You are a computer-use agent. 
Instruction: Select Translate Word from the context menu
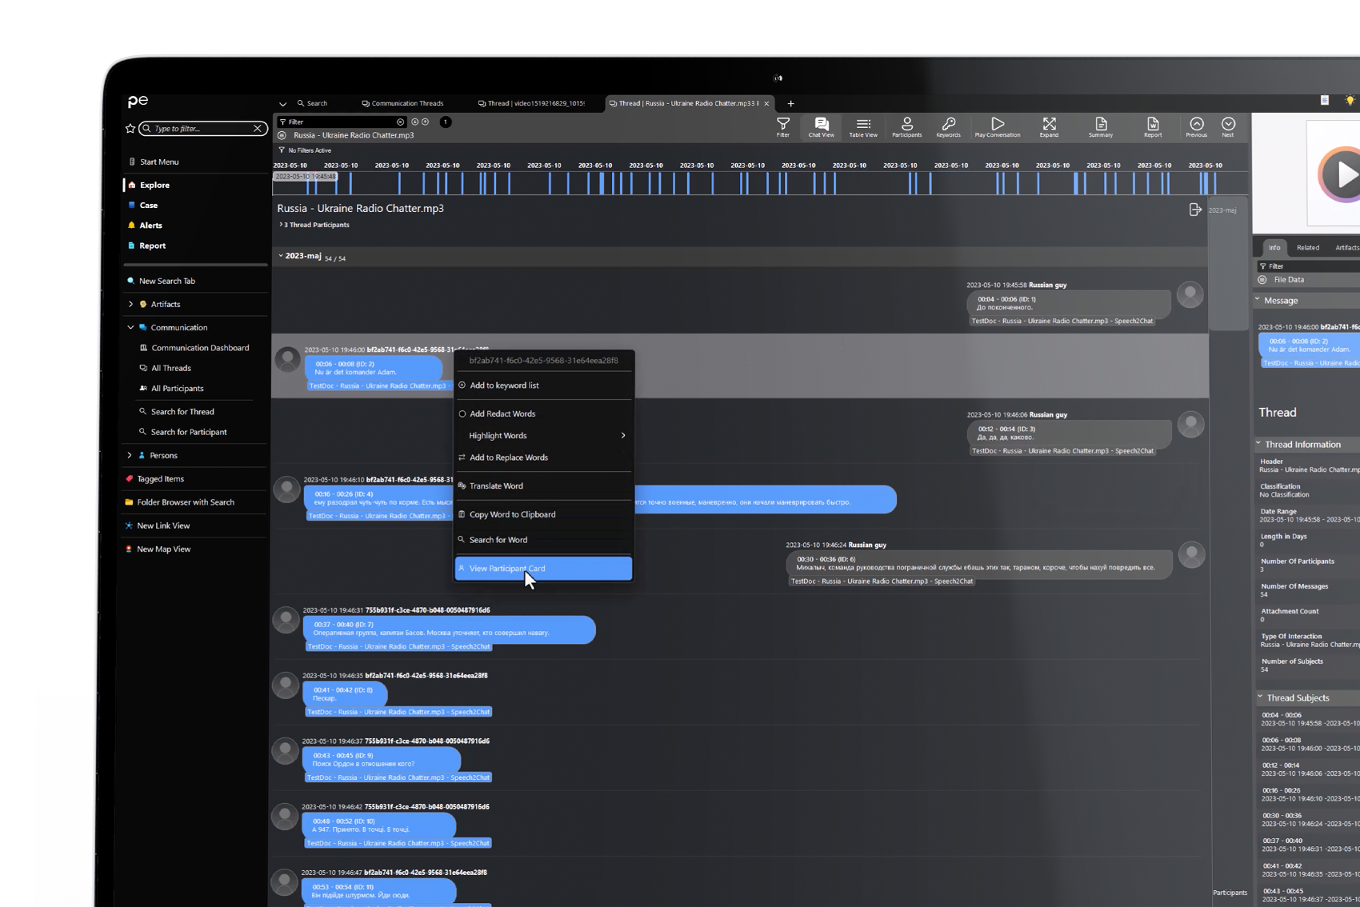point(496,486)
